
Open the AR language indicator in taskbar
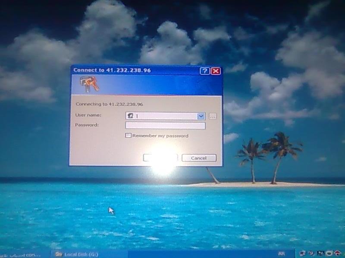click(x=282, y=254)
